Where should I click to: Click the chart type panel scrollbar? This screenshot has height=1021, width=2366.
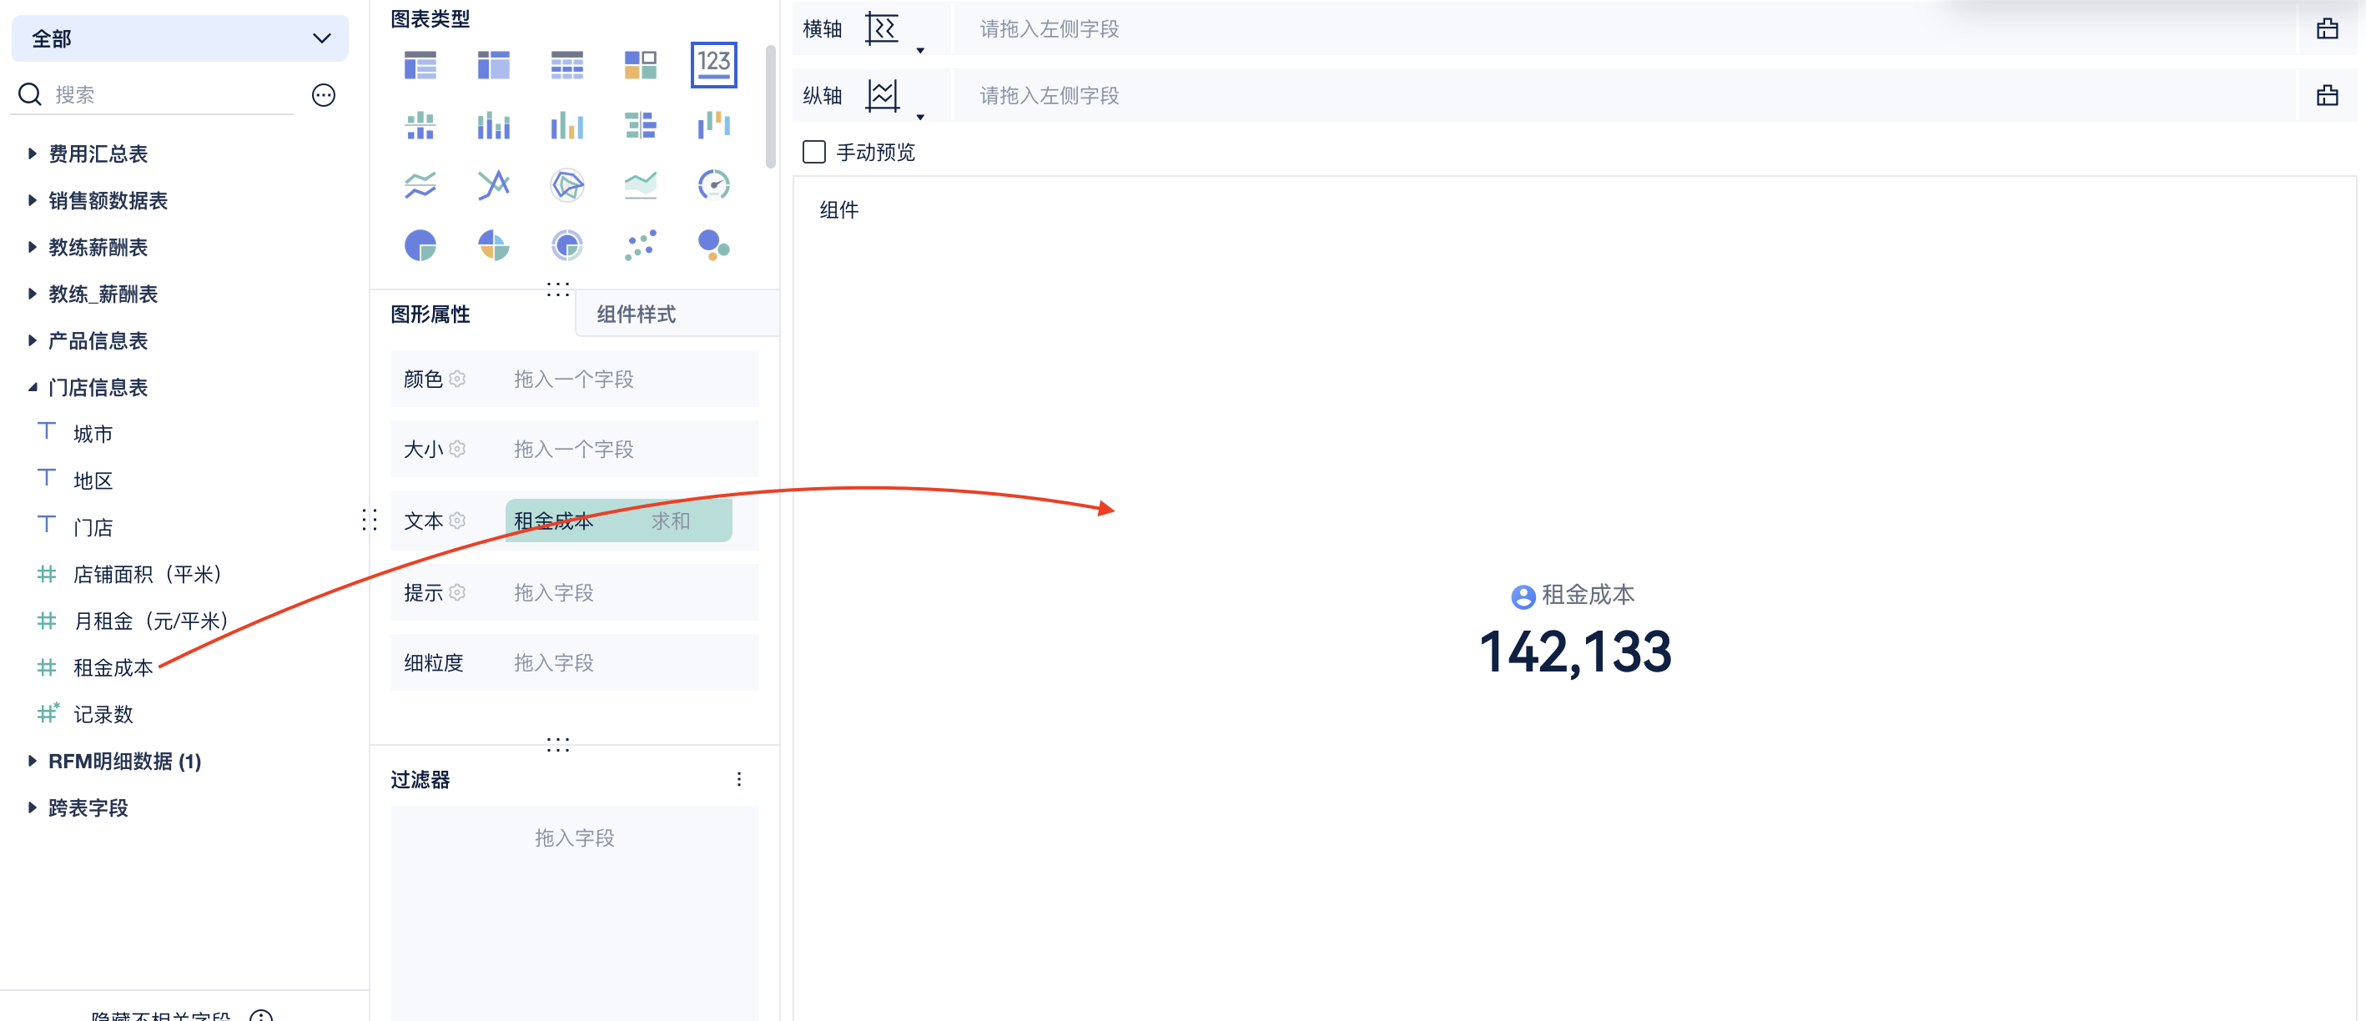(x=770, y=106)
